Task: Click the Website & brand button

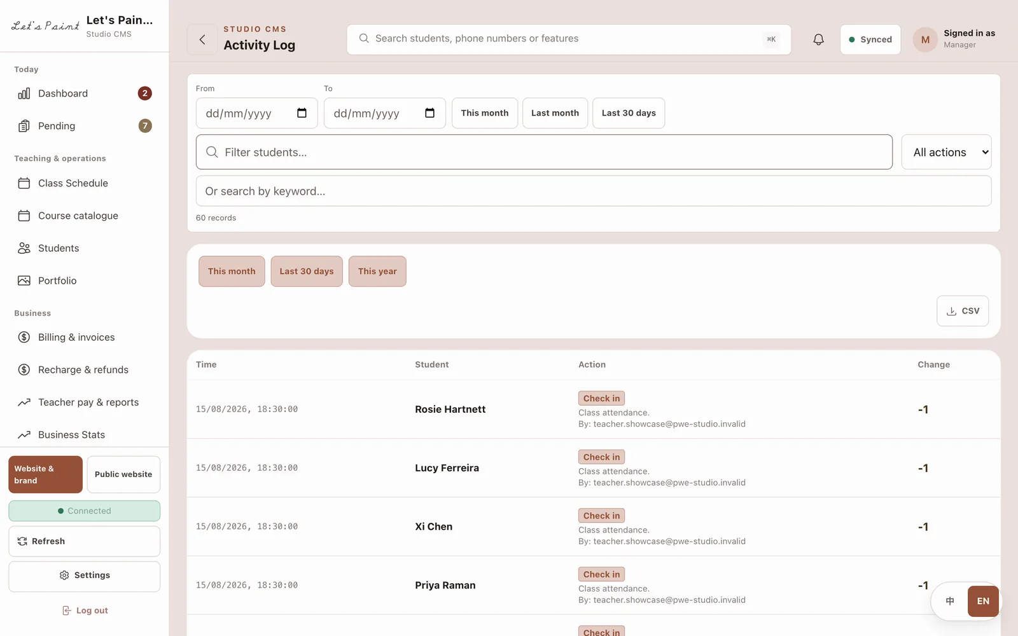Action: (46, 474)
